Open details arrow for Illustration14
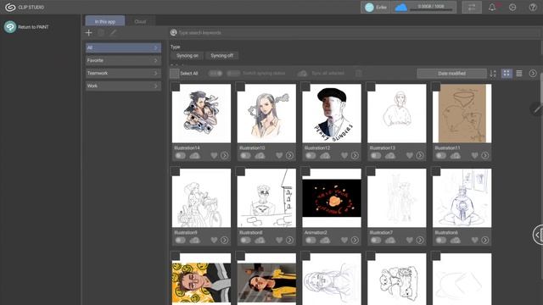The height and width of the screenshot is (305, 543). [x=224, y=156]
